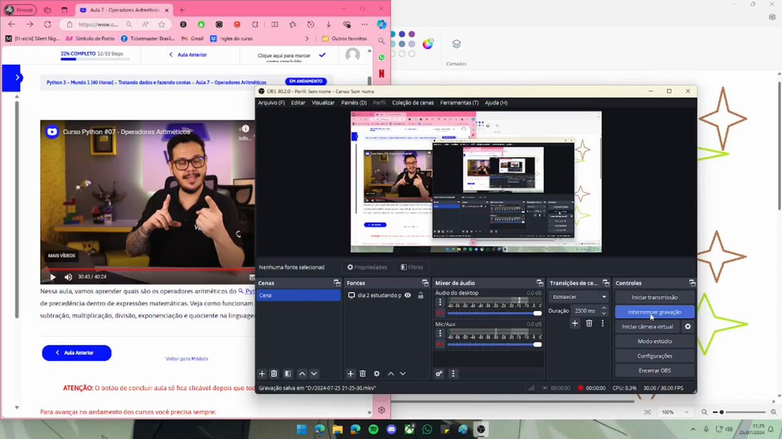Viewport: 782px width, 439px height.
Task: Open Copilot icon in Edge toolbar
Action: coord(381,24)
